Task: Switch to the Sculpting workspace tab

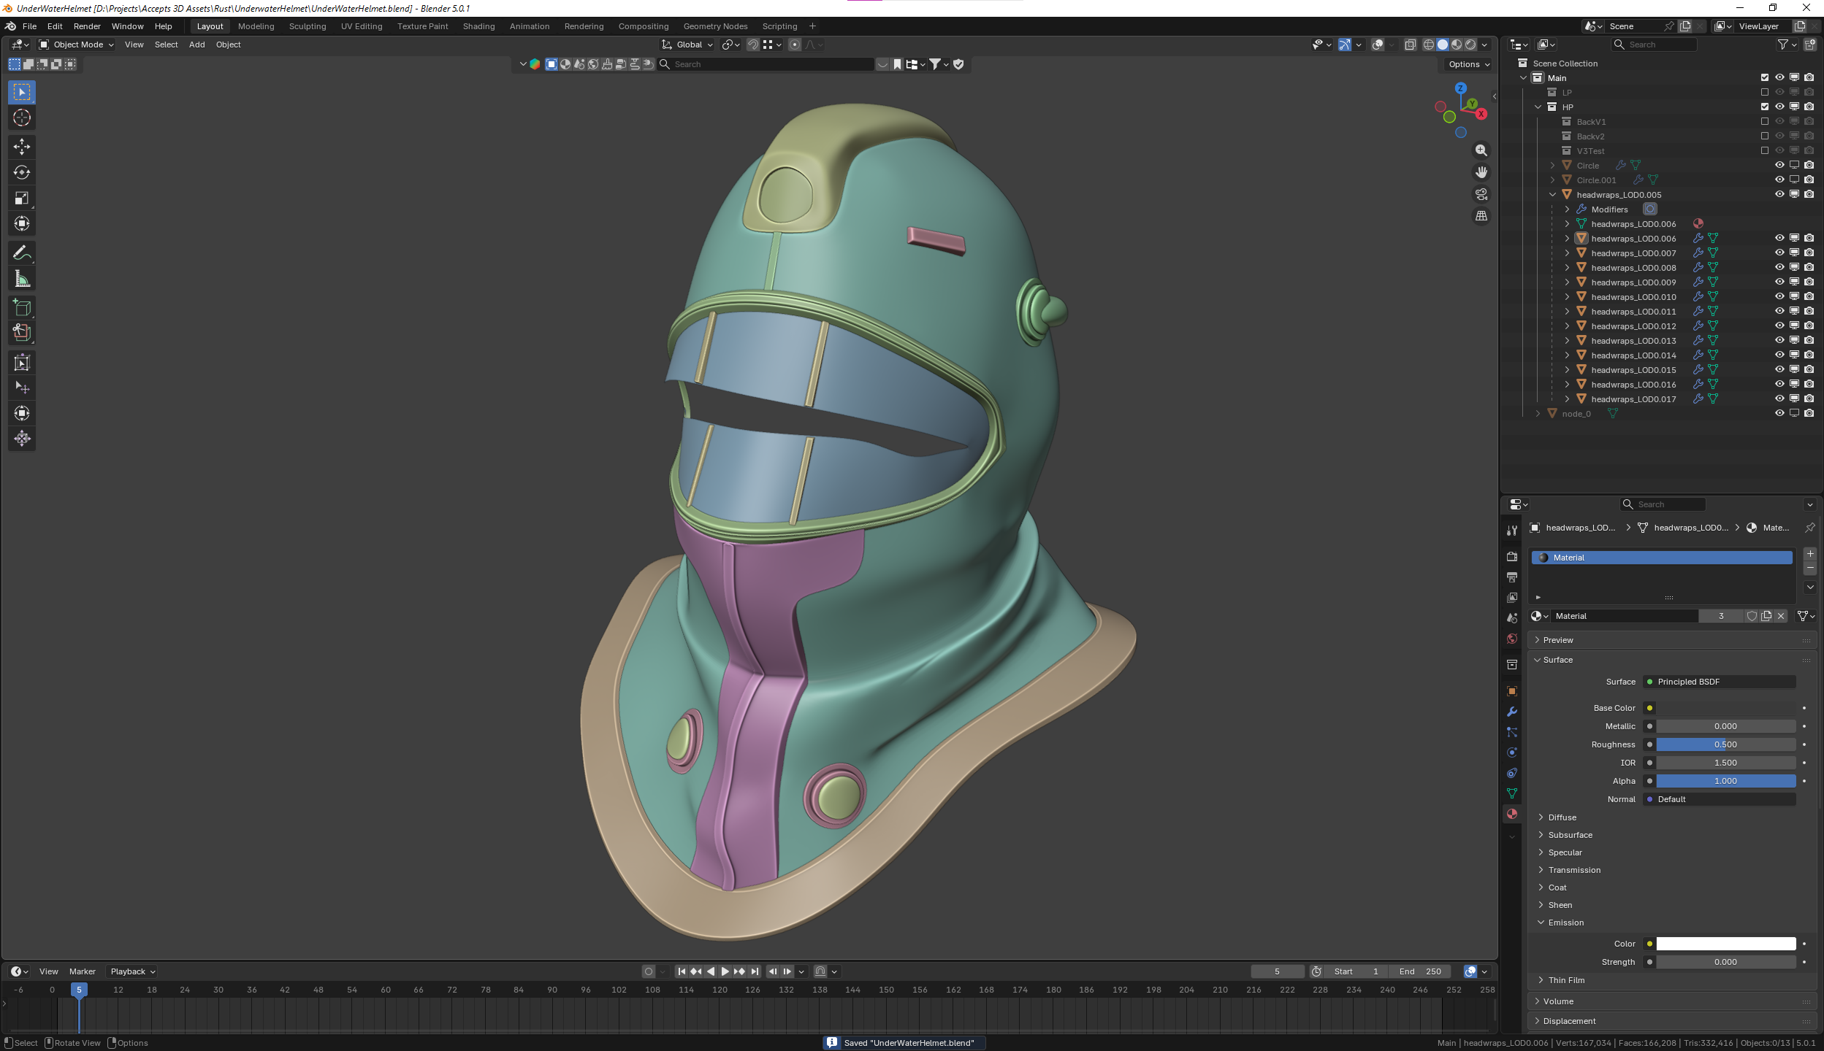Action: (x=308, y=26)
